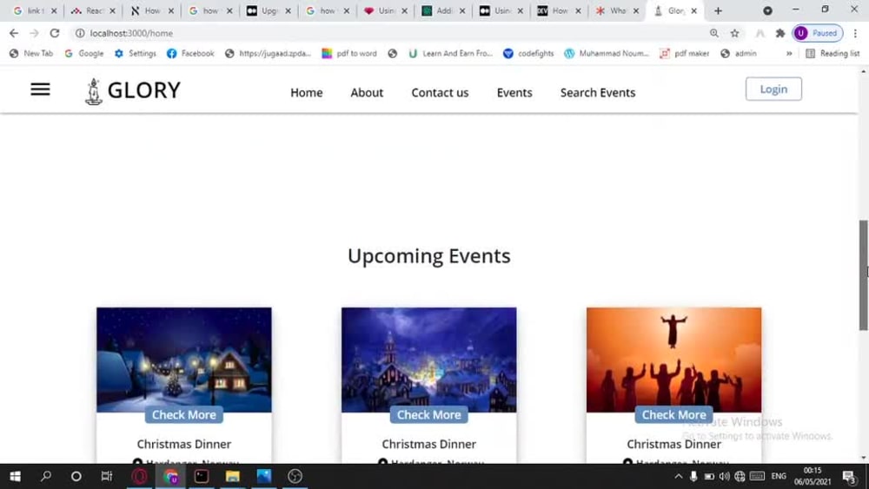Open Photos app on taskbar
This screenshot has width=869, height=489.
tap(264, 476)
